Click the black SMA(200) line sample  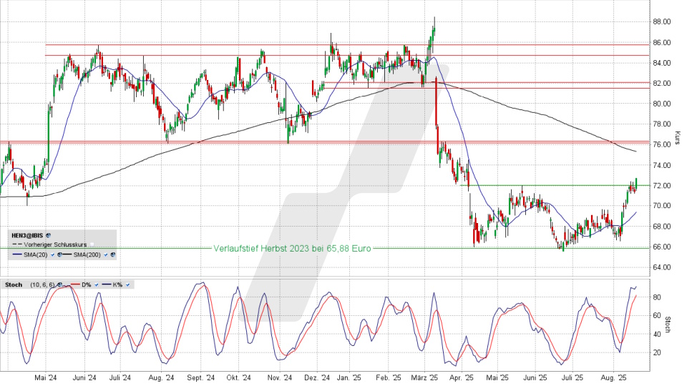67,254
